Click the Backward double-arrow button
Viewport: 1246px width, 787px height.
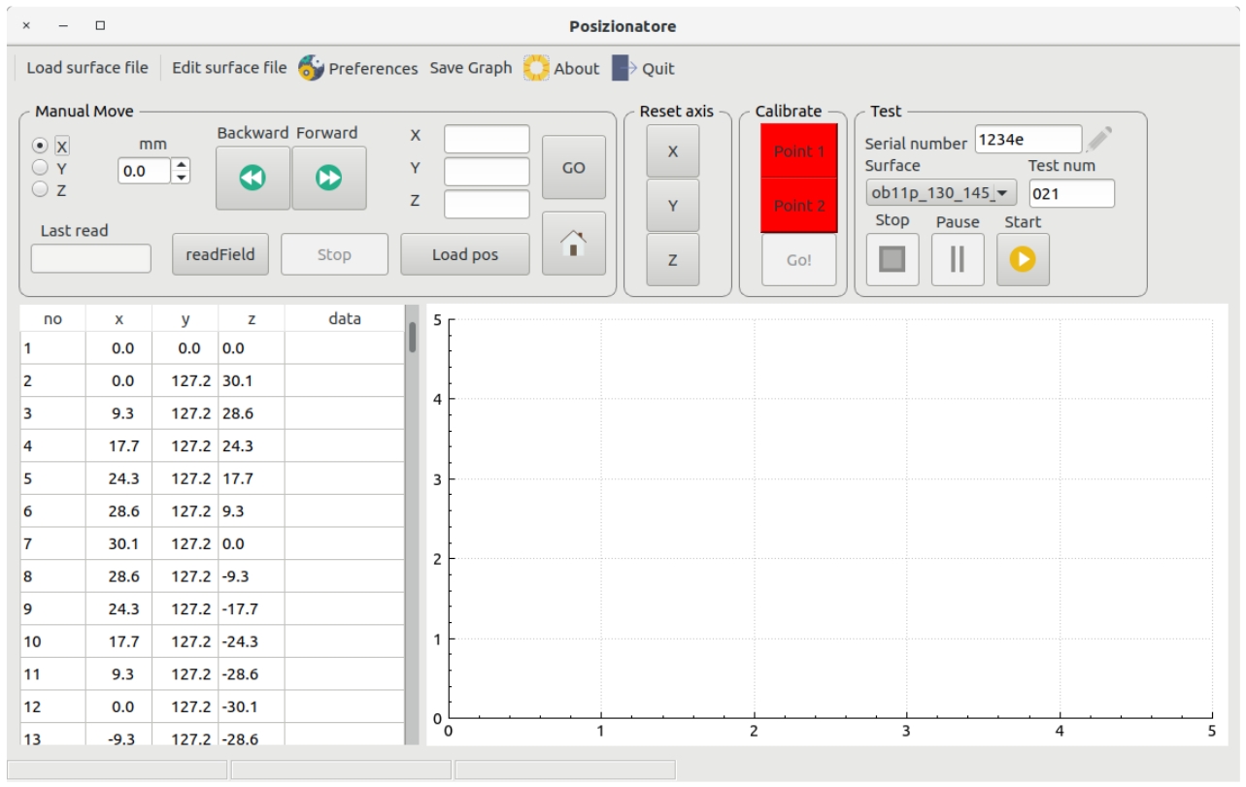tap(253, 179)
